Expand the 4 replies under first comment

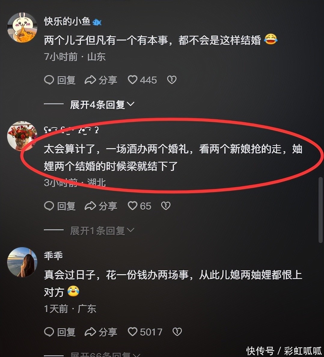click(x=102, y=104)
